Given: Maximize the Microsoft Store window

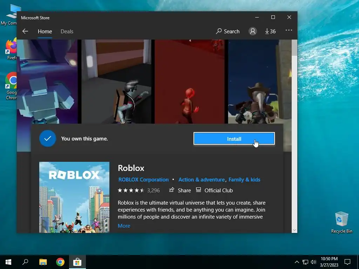Looking at the screenshot, I should (x=273, y=17).
